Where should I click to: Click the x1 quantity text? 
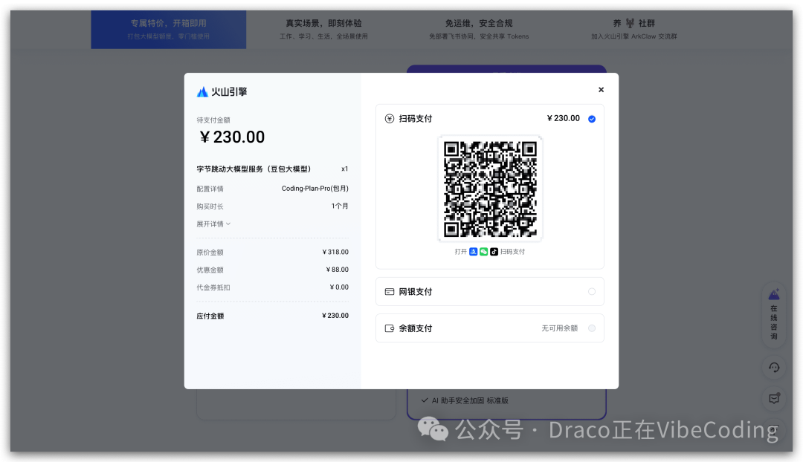[x=345, y=169]
